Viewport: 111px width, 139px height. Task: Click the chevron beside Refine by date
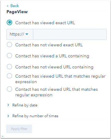[8, 105]
